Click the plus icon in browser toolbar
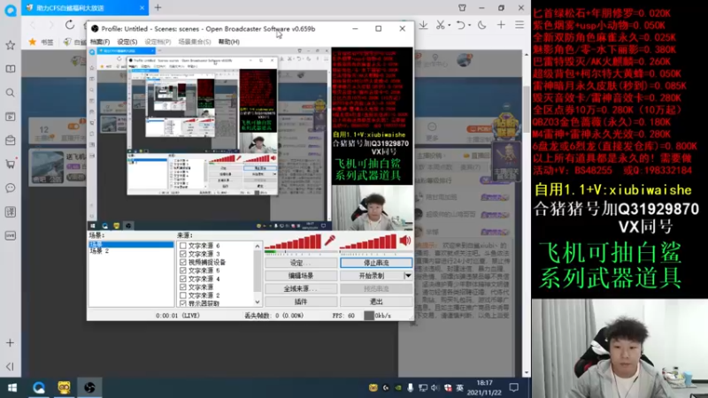Screen dimensions: 708x398 (x=501, y=25)
